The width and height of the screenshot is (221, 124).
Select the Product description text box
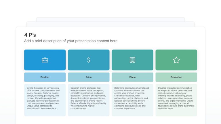pyautogui.click(x=45, y=98)
